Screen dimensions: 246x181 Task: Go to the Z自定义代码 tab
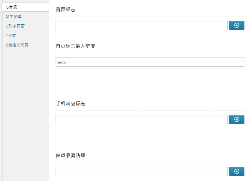[17, 45]
